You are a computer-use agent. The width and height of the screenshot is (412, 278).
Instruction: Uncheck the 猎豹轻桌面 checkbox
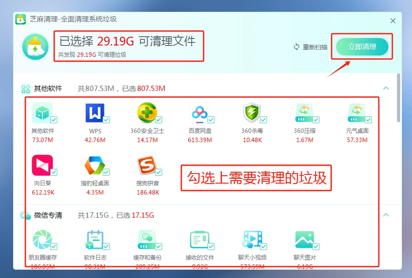pos(107,172)
